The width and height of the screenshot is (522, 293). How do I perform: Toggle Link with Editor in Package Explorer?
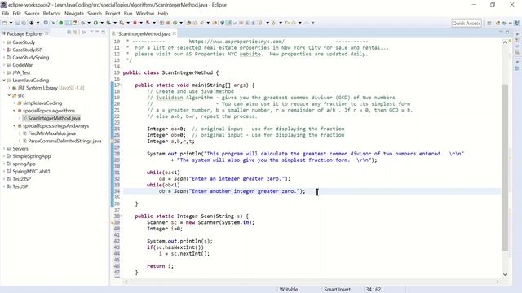76,32
